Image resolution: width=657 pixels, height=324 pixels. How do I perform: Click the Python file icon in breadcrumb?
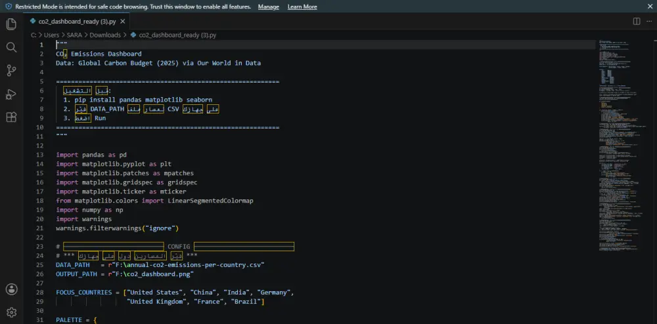click(133, 35)
